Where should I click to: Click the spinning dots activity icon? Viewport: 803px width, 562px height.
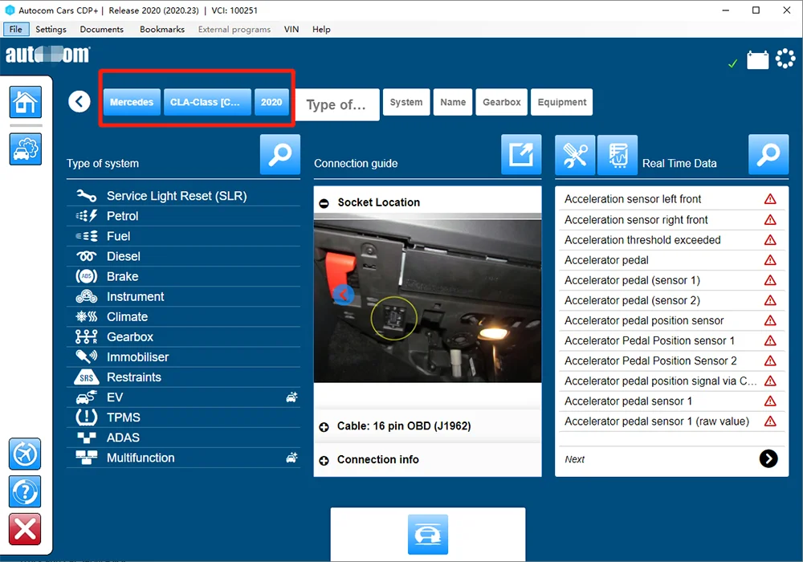click(x=785, y=59)
